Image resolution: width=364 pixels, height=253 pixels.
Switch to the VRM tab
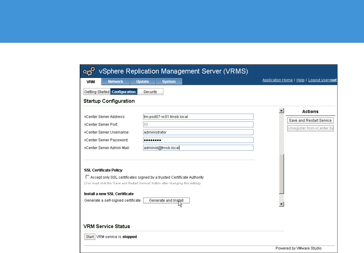tap(91, 81)
